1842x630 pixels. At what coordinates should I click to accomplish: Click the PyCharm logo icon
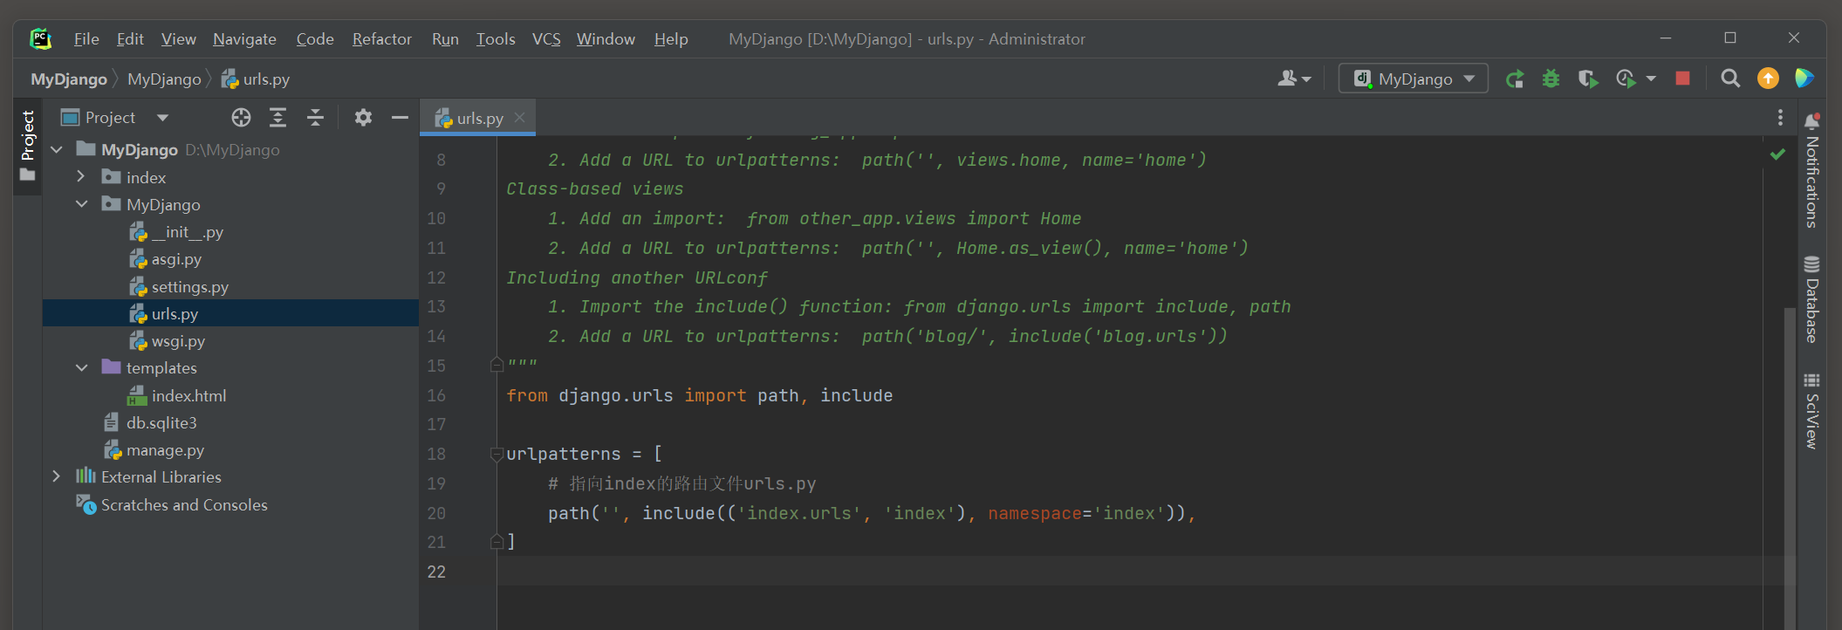(x=40, y=39)
